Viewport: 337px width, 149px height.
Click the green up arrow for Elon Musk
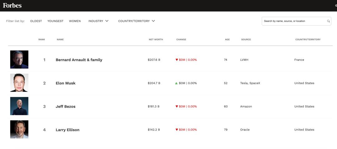[x=176, y=83]
